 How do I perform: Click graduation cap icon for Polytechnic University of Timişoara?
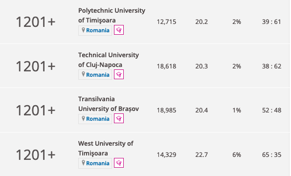[119, 30]
